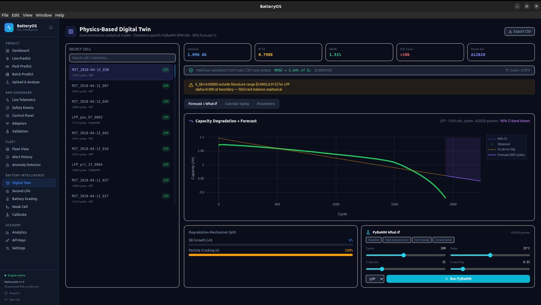Open the Help menu

pyautogui.click(x=60, y=15)
